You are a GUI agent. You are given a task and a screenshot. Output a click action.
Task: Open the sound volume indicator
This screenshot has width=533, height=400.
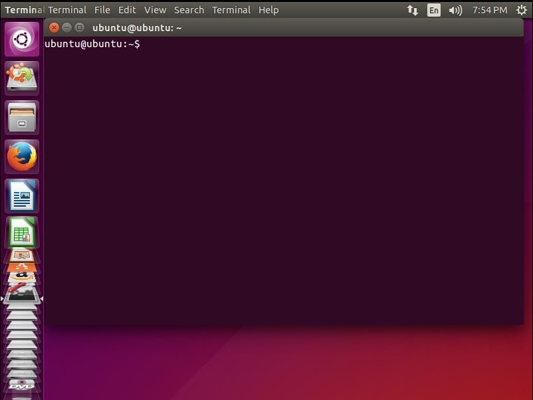[455, 10]
